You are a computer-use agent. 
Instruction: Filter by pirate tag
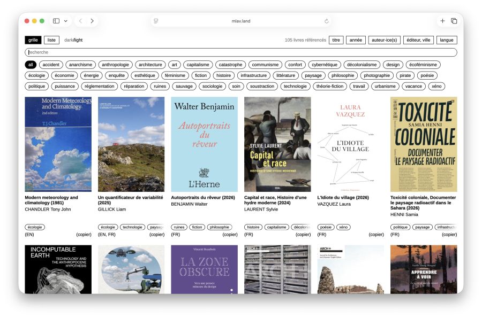[x=405, y=75]
